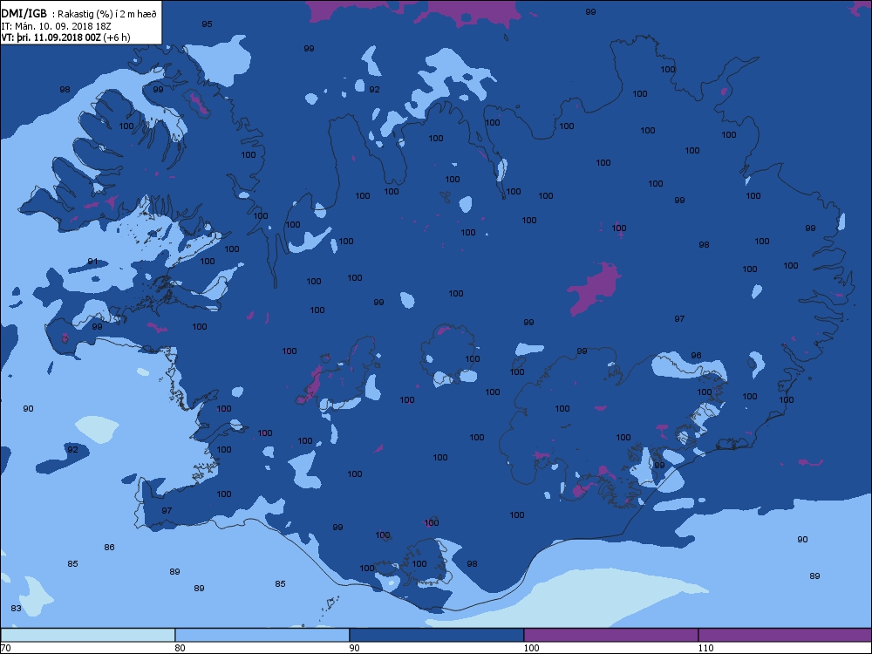Click the legend label '110'
The width and height of the screenshot is (872, 654).
pyautogui.click(x=705, y=648)
